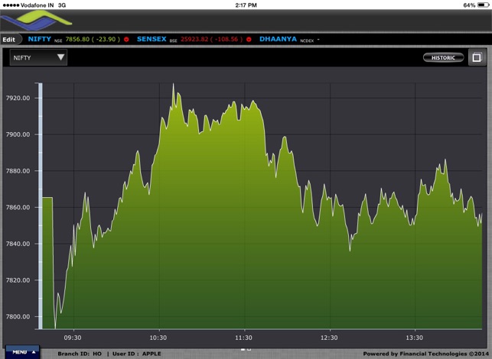492x359 pixels.
Task: Click the 7800.00 price axis label
Action: click(x=18, y=316)
